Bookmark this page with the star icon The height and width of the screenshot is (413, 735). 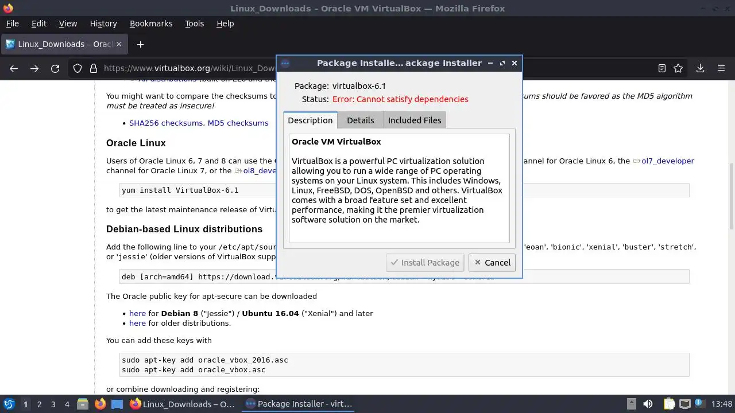(678, 68)
